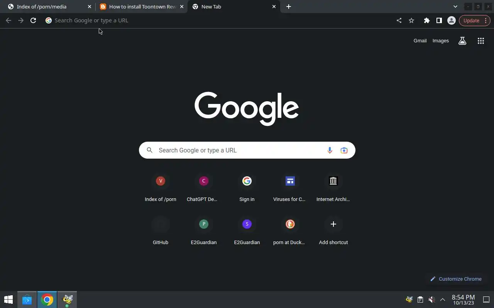Click the Google logo
This screenshot has height=308, width=494.
click(247, 109)
